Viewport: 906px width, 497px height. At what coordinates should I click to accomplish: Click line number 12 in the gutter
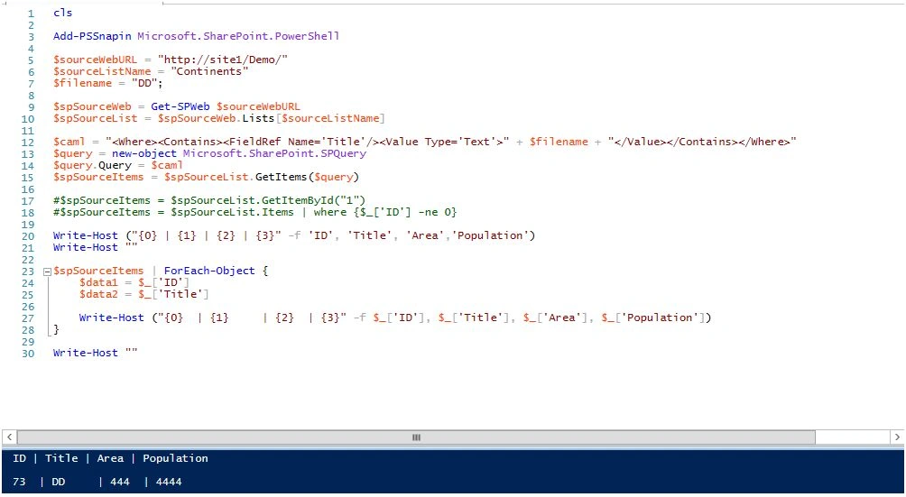click(28, 143)
